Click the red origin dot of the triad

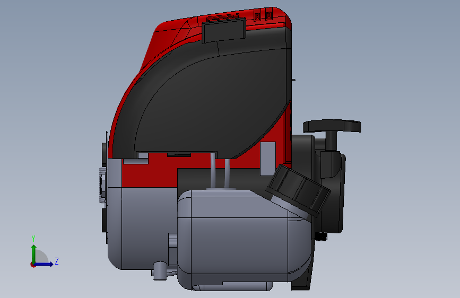point(33,265)
